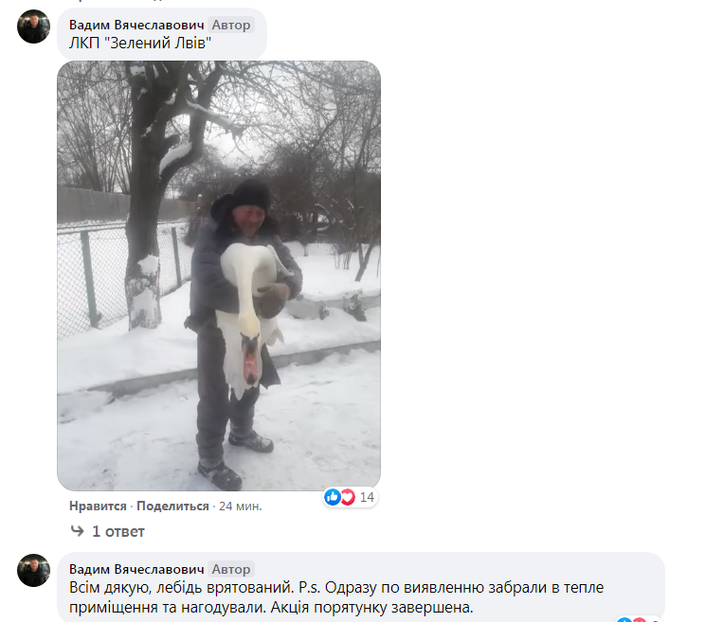Click the Всім дякую, лебідь врятований comment
Viewport: 705px width, 622px height.
336,597
